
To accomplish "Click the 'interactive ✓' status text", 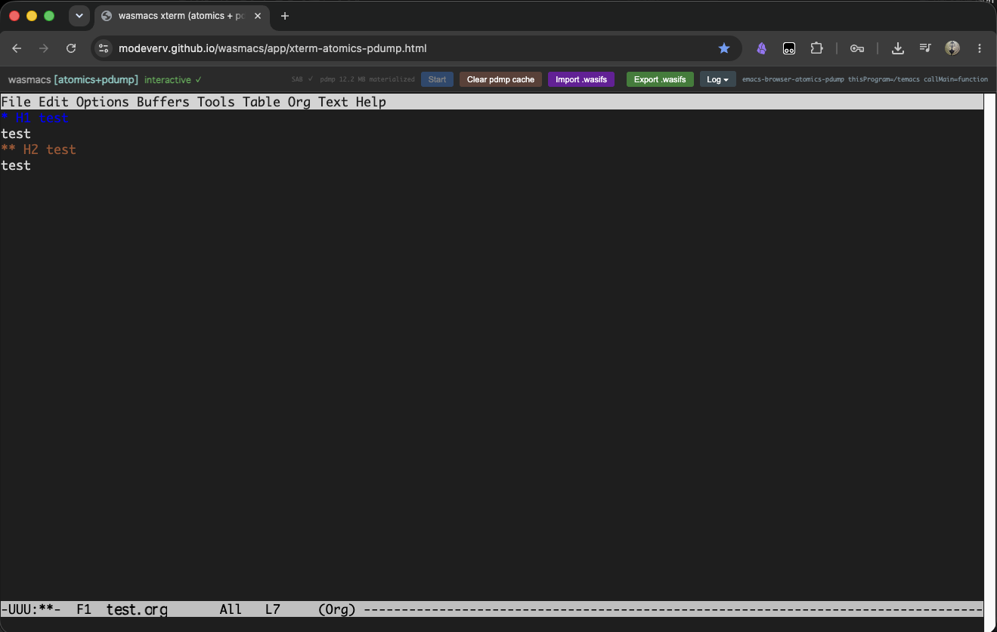I will [x=173, y=79].
